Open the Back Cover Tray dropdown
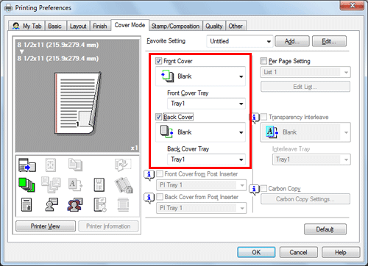This screenshot has height=266, width=368. tap(206, 159)
